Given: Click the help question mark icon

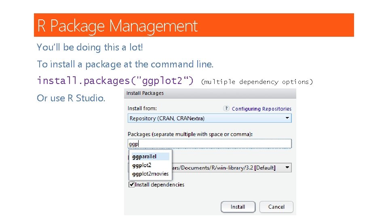Looking at the screenshot, I should click(226, 109).
